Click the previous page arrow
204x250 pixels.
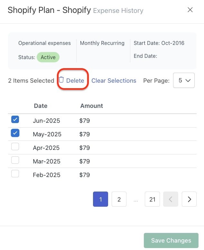pos(171,199)
